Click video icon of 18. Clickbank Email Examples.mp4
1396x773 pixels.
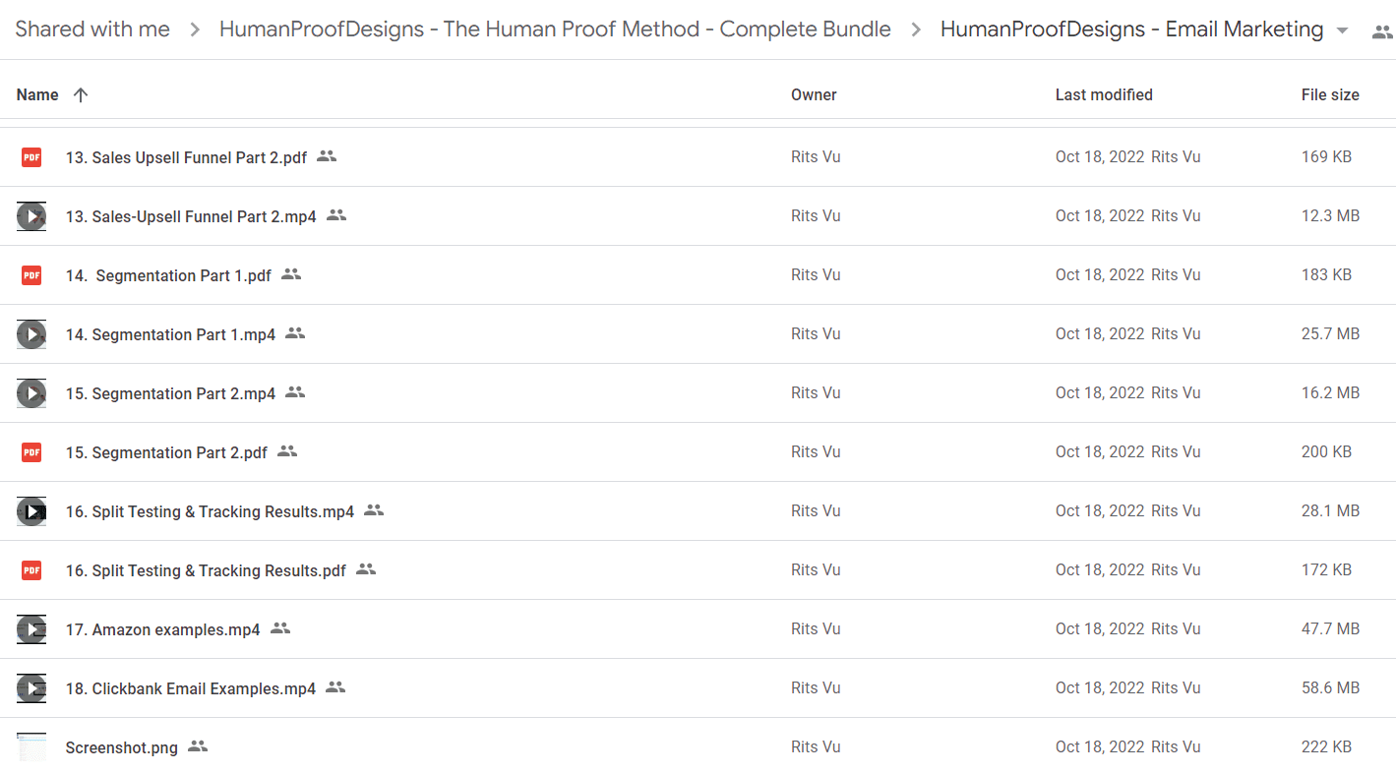(x=31, y=688)
